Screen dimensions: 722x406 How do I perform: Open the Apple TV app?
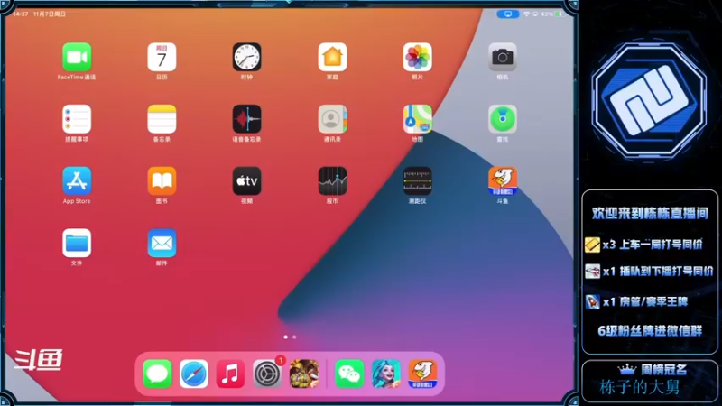pyautogui.click(x=246, y=181)
